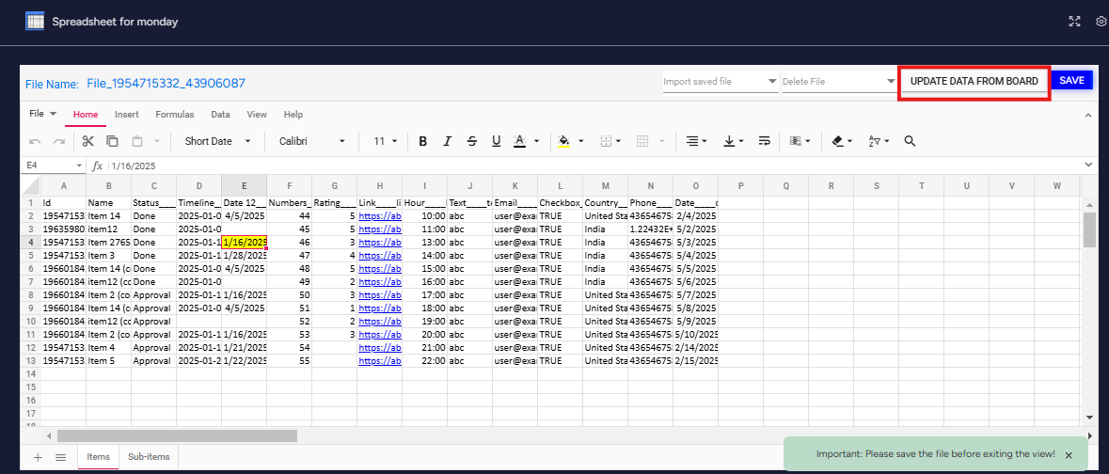The width and height of the screenshot is (1109, 474).
Task: Expand the formula bar
Action: 1087,165
